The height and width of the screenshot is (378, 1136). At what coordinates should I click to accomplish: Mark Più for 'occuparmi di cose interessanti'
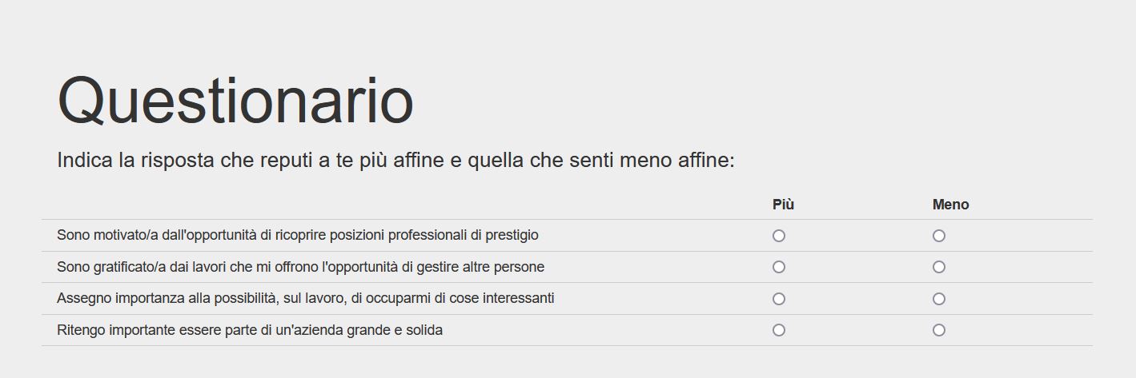point(779,299)
